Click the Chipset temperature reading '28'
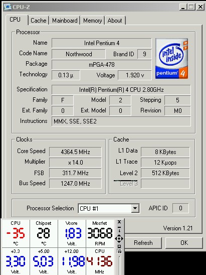This screenshot has width=206, height=275. click(44, 233)
